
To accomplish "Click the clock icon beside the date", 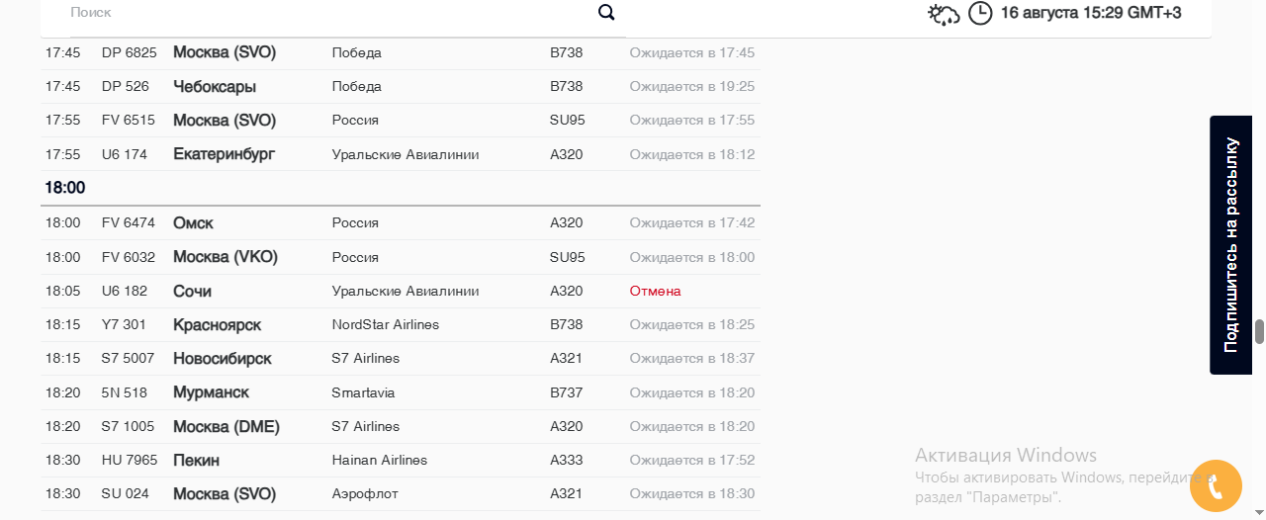I will click(x=980, y=14).
